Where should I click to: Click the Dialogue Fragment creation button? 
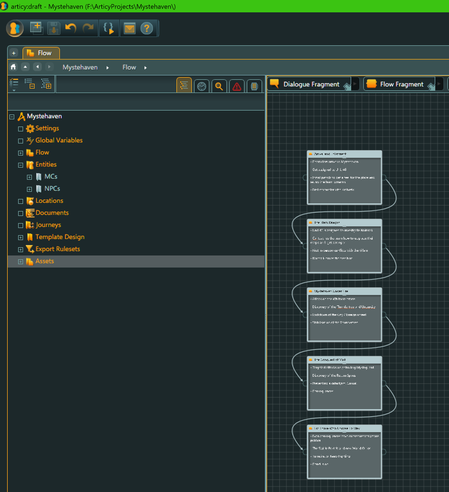[310, 84]
